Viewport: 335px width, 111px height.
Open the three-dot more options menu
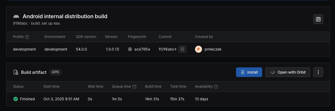coord(318,72)
